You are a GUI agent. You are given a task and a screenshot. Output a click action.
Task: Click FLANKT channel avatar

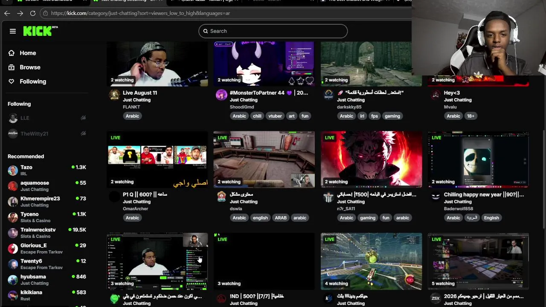(114, 95)
